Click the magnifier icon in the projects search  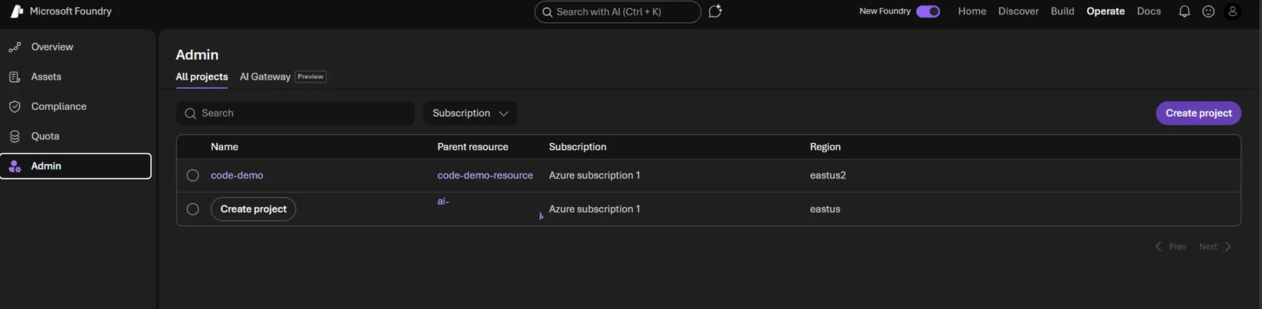(x=190, y=114)
